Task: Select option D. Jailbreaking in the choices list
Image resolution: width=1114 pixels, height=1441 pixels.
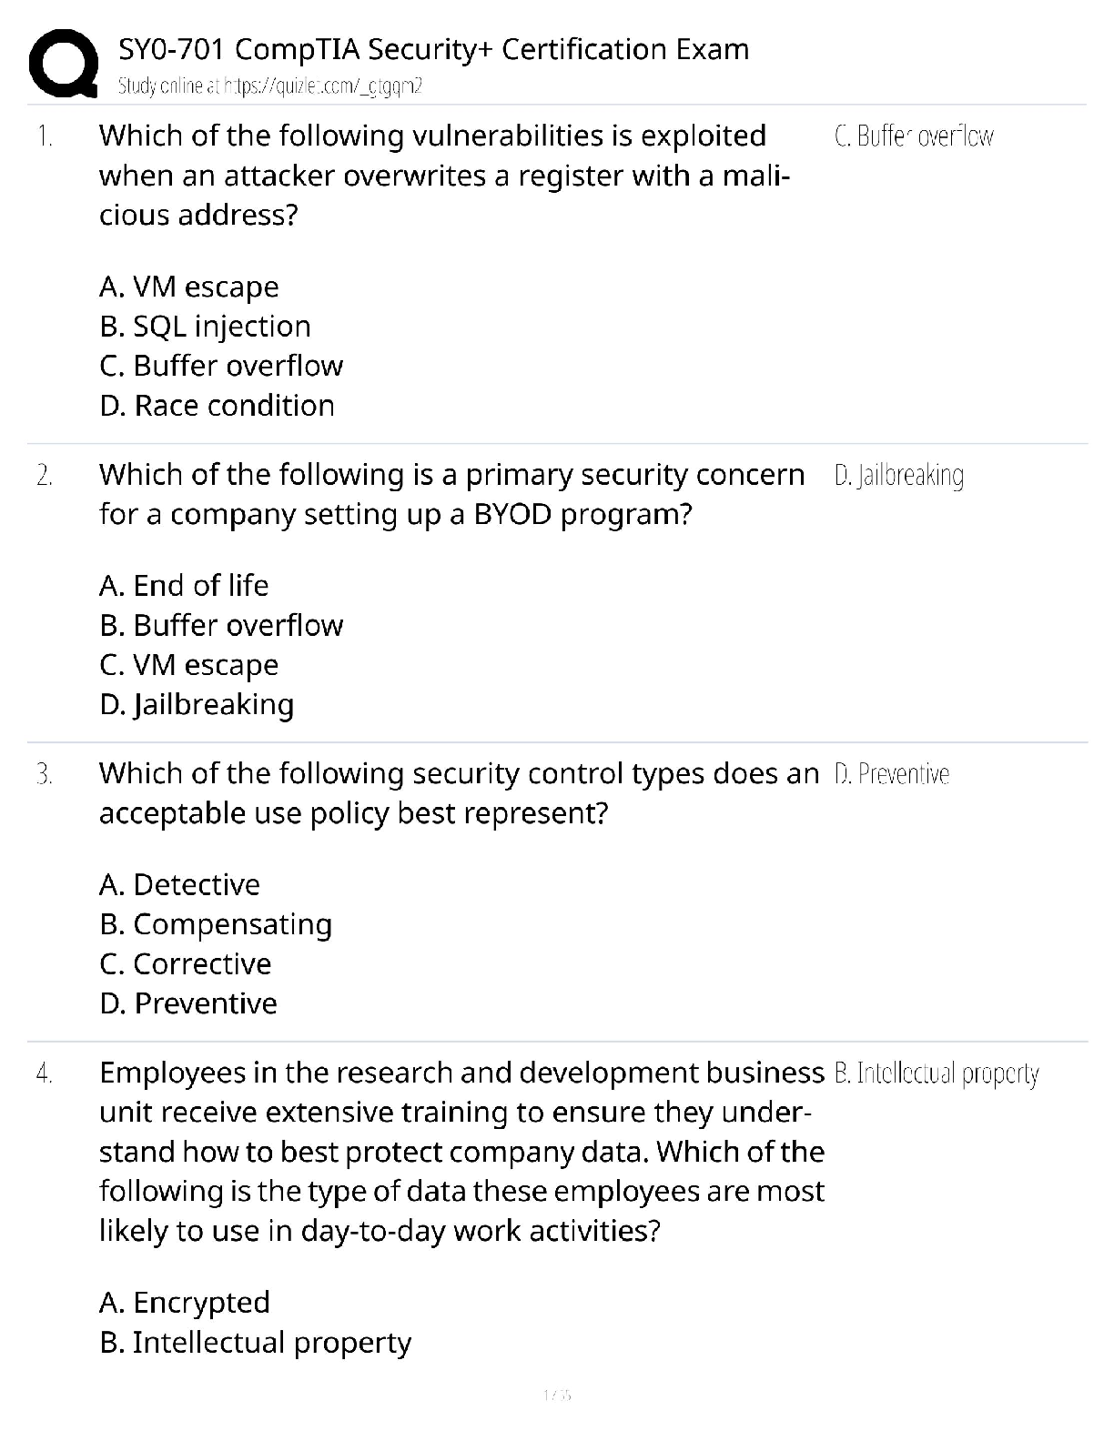Action: pyautogui.click(x=197, y=704)
